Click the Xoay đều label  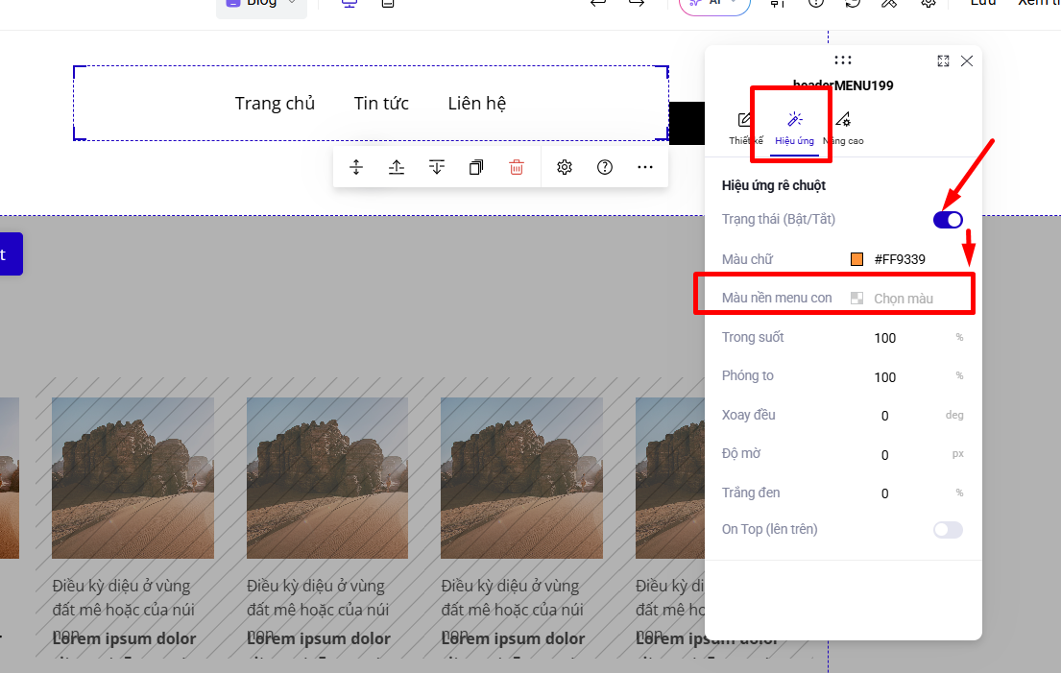click(x=748, y=415)
